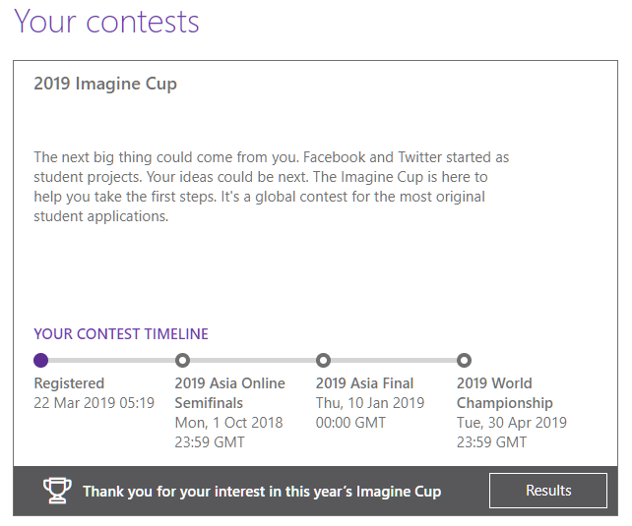The image size is (632, 526).
Task: Click the Your contests heading
Action: [106, 22]
